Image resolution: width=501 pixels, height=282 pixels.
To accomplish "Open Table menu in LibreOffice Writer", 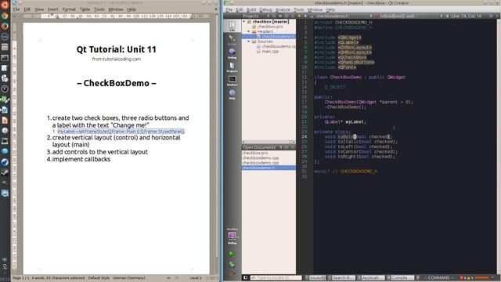I will (x=85, y=9).
